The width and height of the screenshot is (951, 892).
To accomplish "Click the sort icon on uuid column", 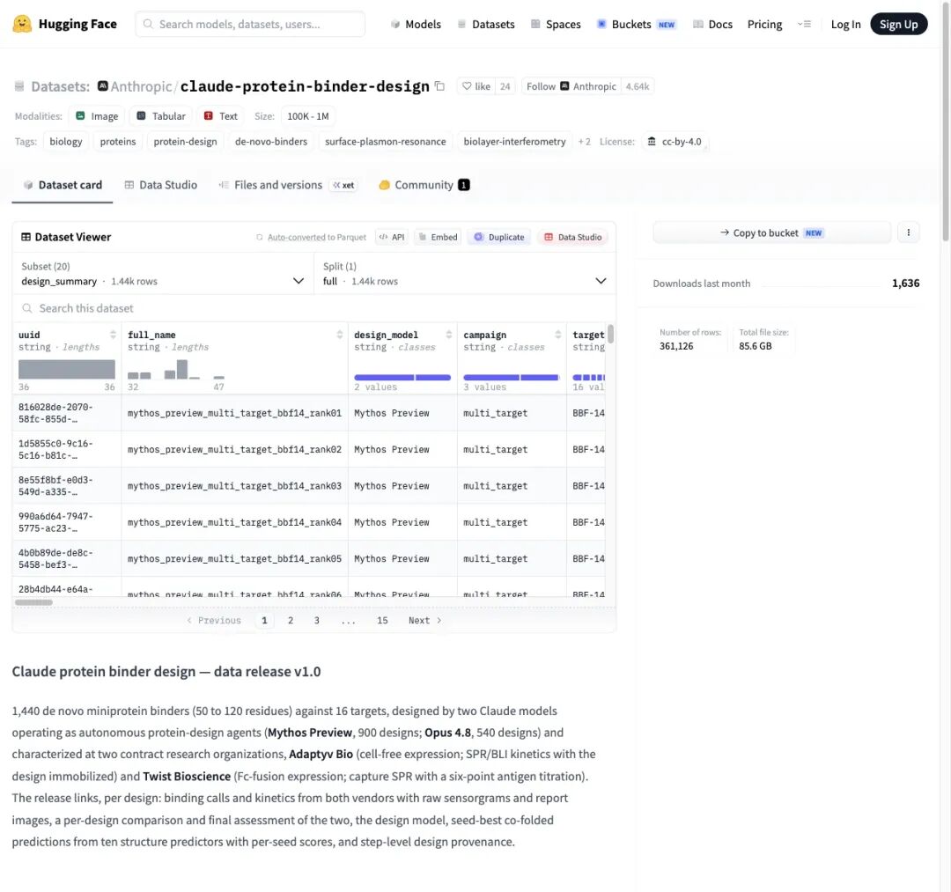I will 113,335.
